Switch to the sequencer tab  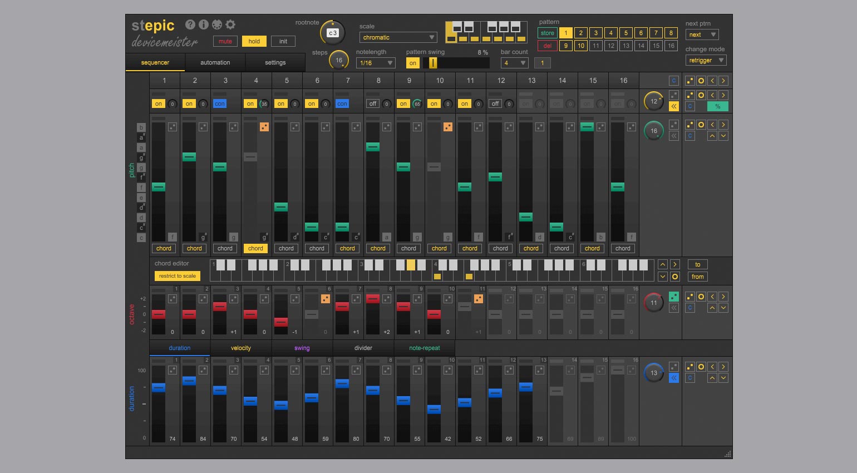pyautogui.click(x=155, y=62)
